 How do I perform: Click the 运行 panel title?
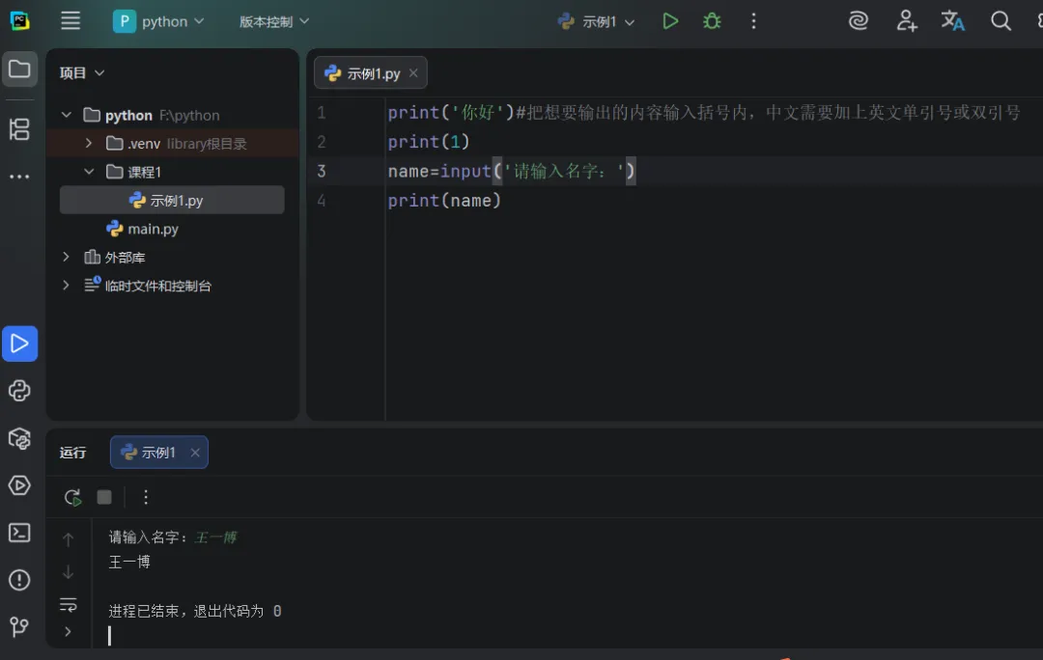click(x=72, y=453)
